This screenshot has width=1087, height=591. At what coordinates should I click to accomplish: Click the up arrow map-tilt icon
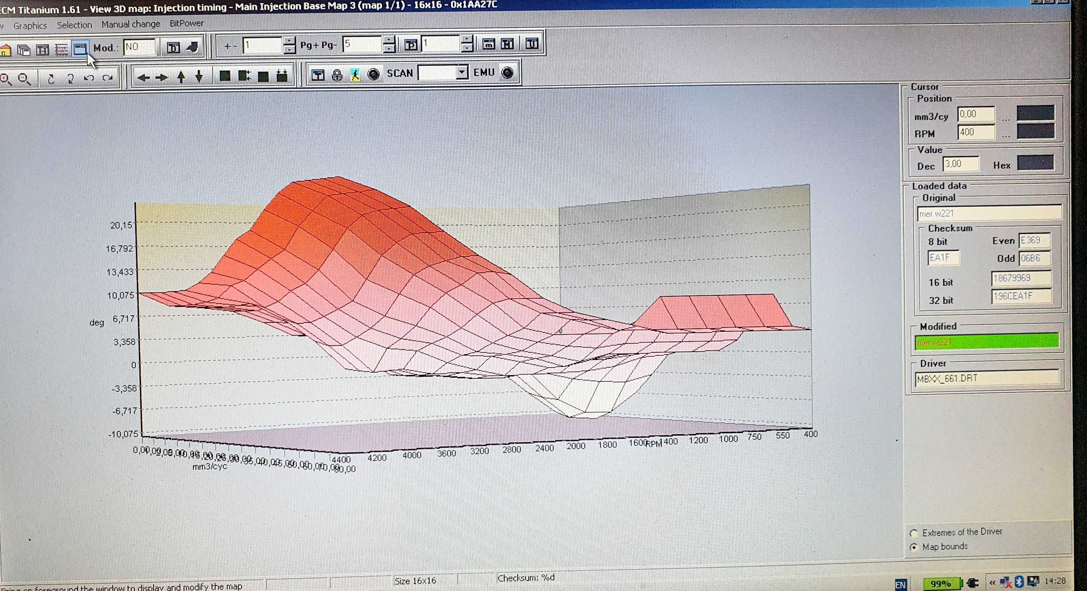181,77
